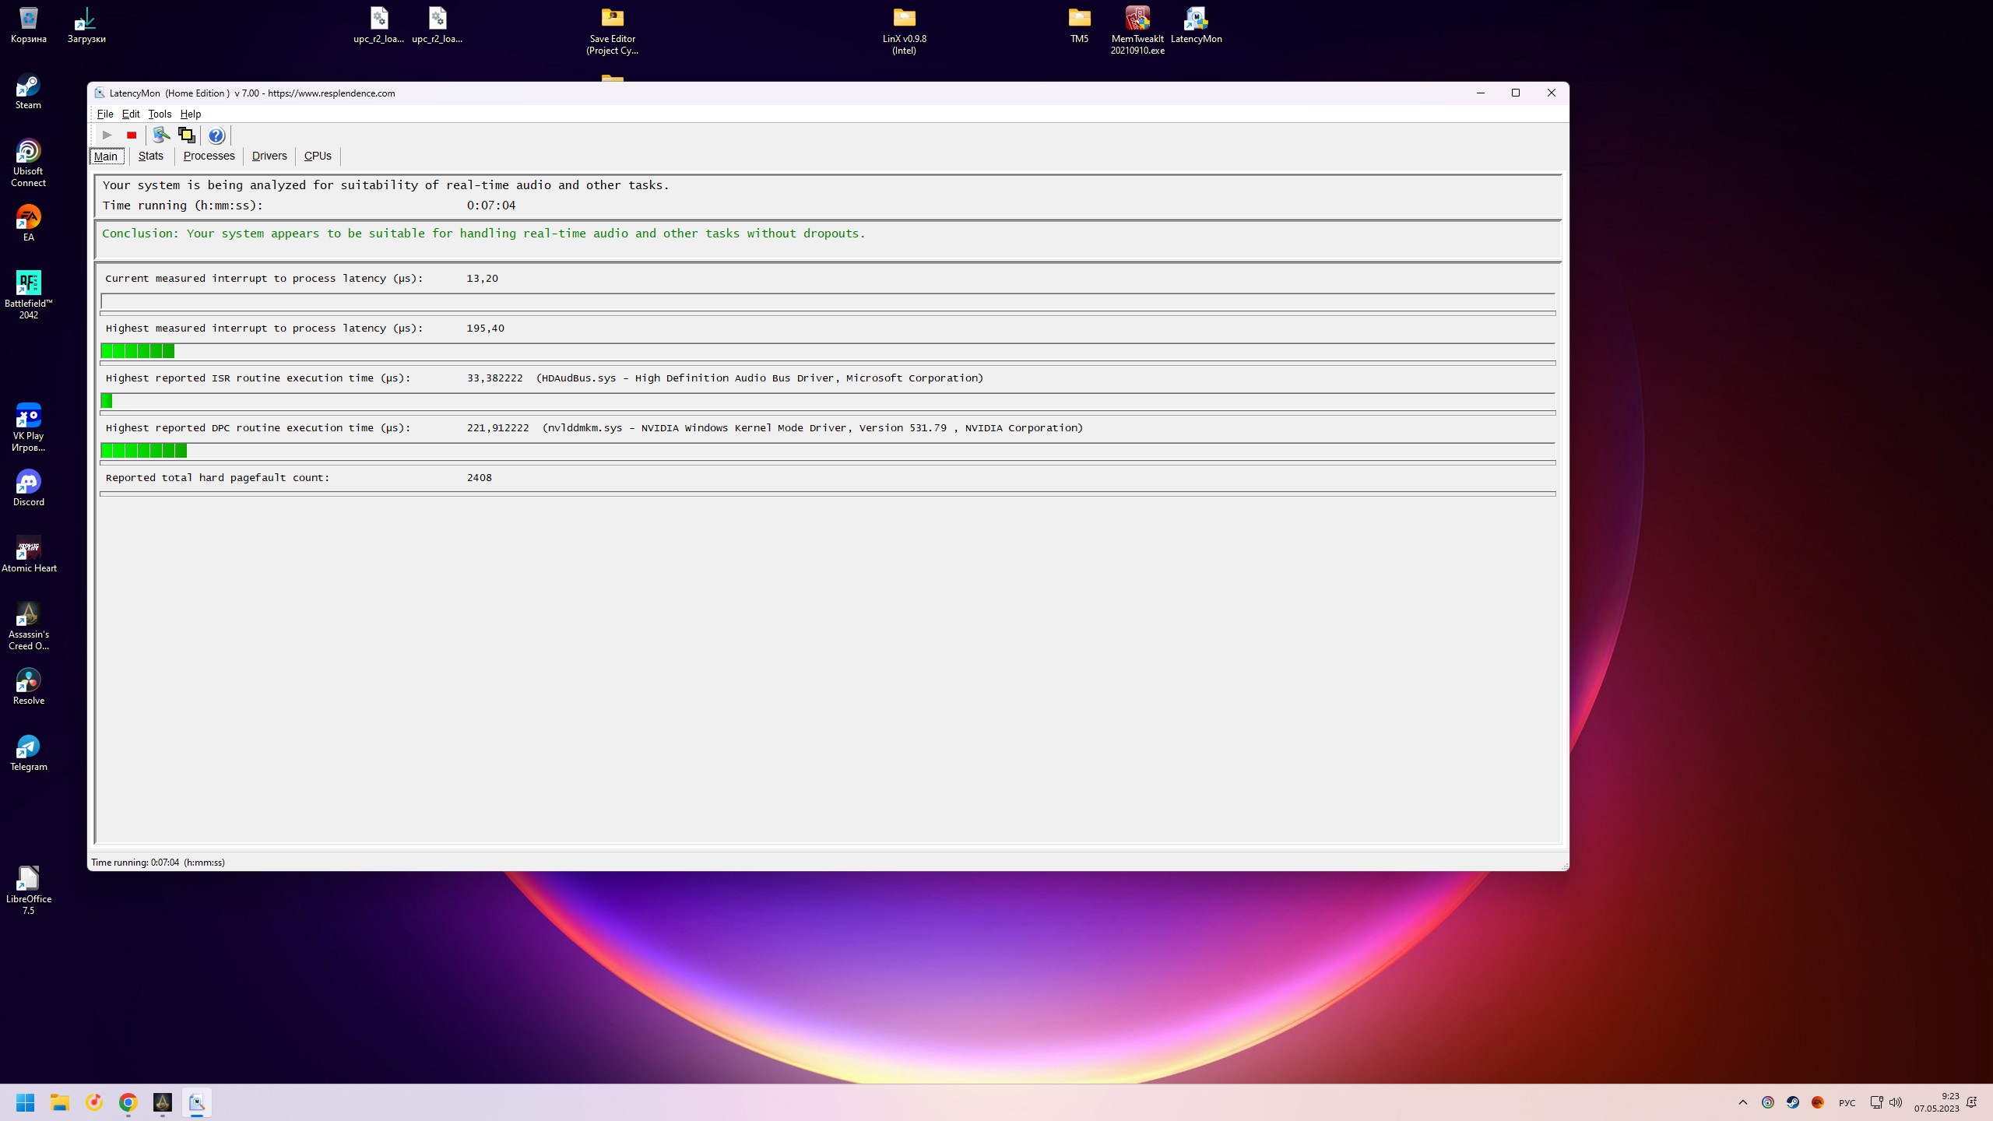Click the highest DPC routine execution bar
1993x1121 pixels.
144,451
